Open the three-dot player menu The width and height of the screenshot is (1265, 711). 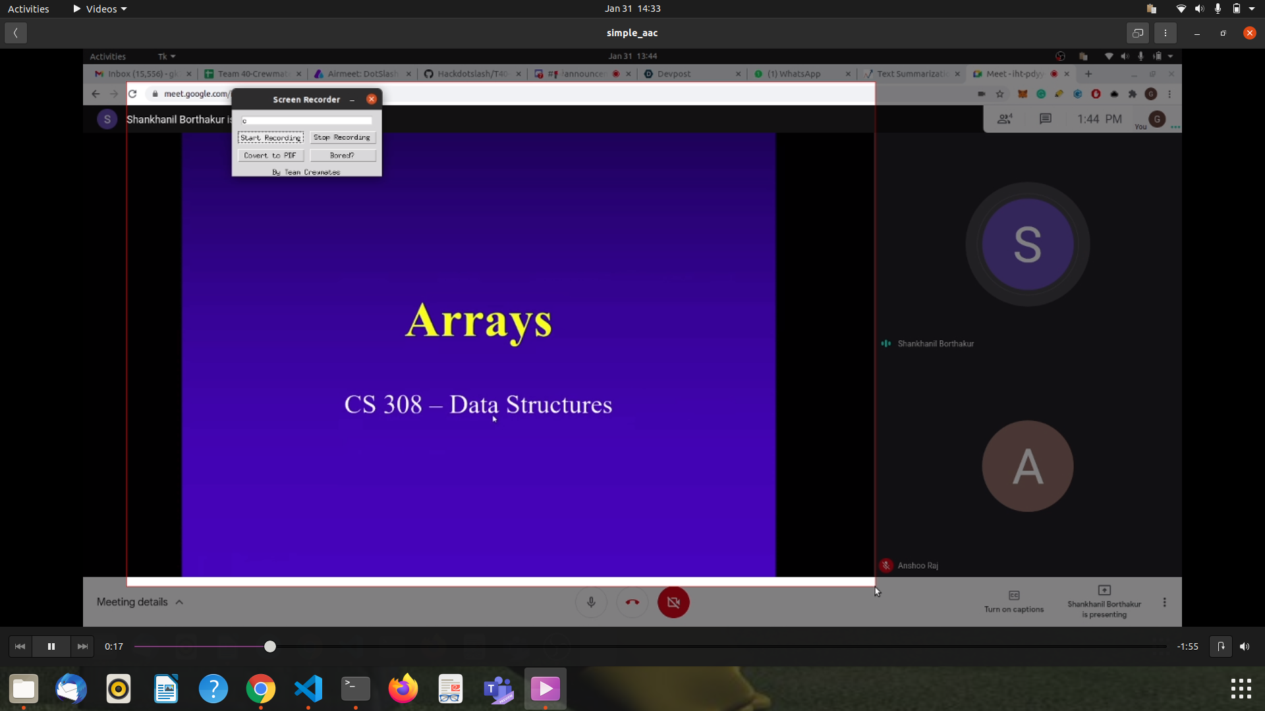click(x=1165, y=33)
